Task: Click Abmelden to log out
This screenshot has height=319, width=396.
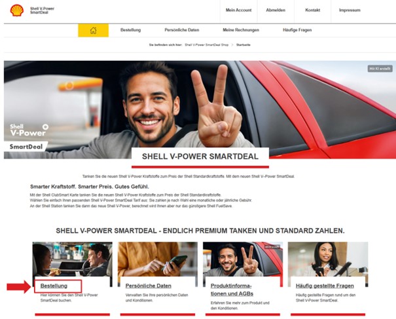Action: tap(276, 10)
